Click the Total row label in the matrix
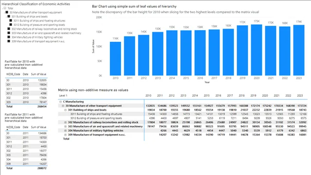 click(66, 139)
